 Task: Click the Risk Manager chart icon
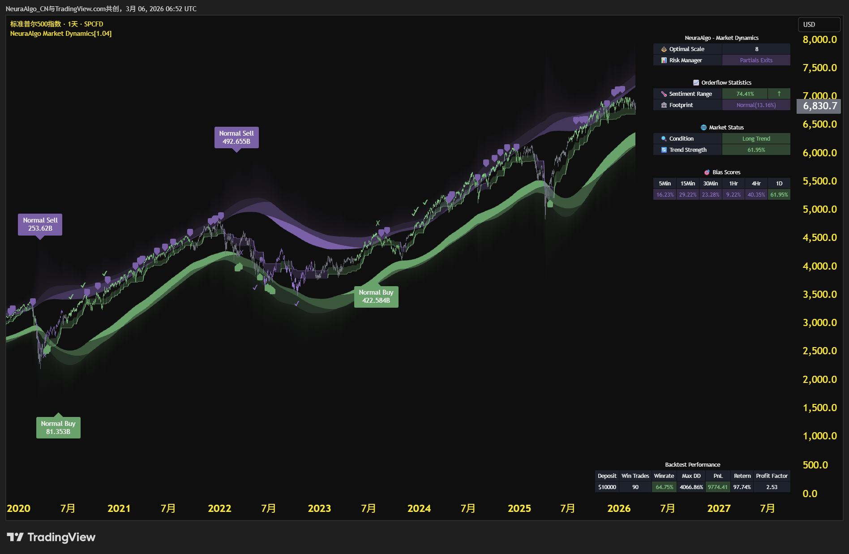click(664, 60)
